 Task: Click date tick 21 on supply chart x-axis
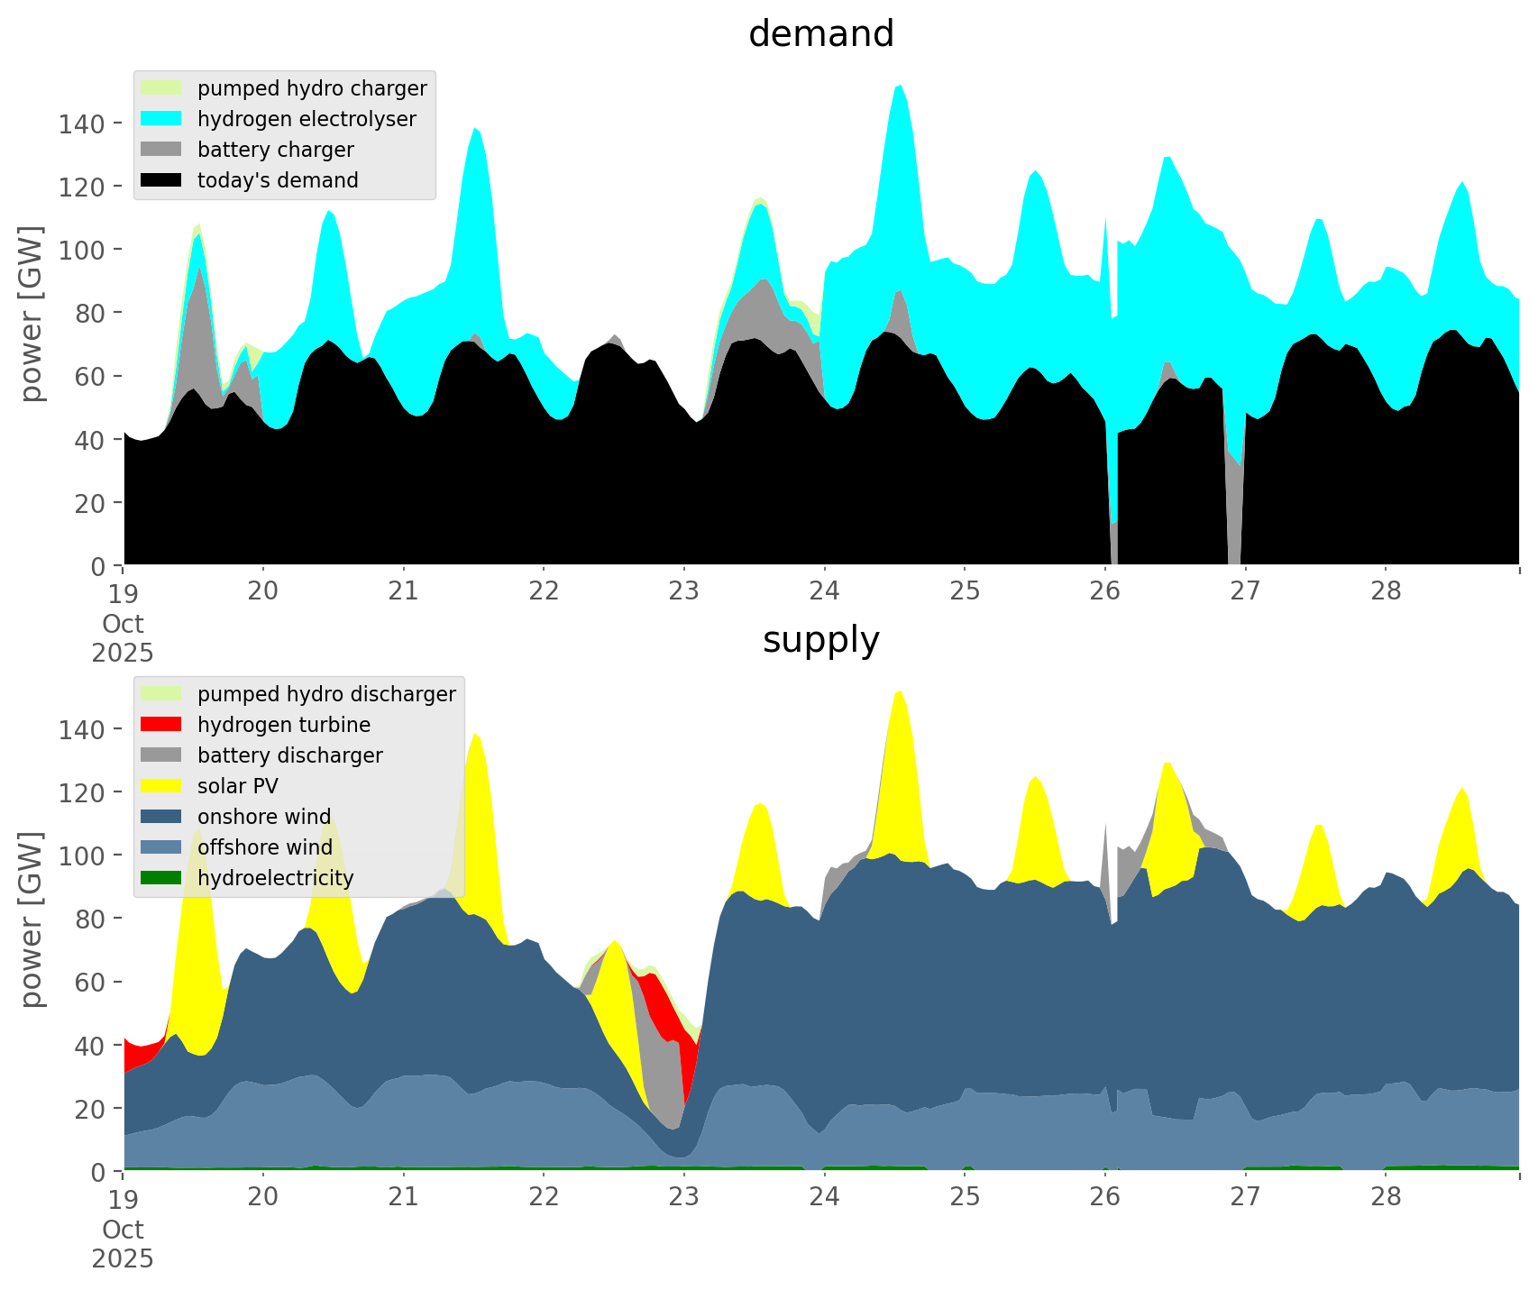pyautogui.click(x=403, y=1197)
